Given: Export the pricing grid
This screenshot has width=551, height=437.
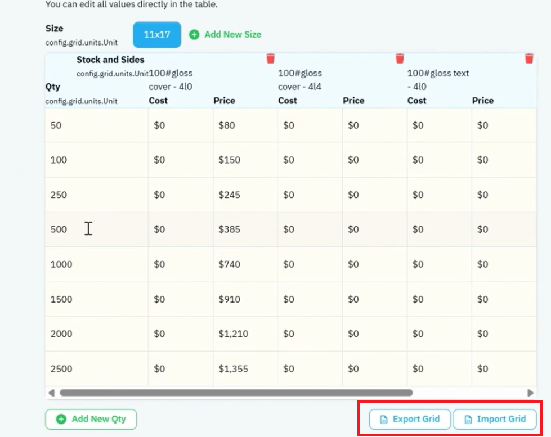Looking at the screenshot, I should [x=410, y=419].
